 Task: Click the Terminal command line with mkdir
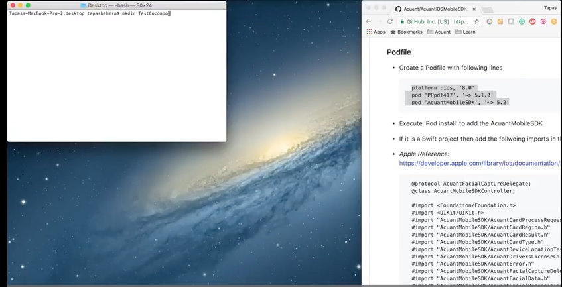[90, 13]
